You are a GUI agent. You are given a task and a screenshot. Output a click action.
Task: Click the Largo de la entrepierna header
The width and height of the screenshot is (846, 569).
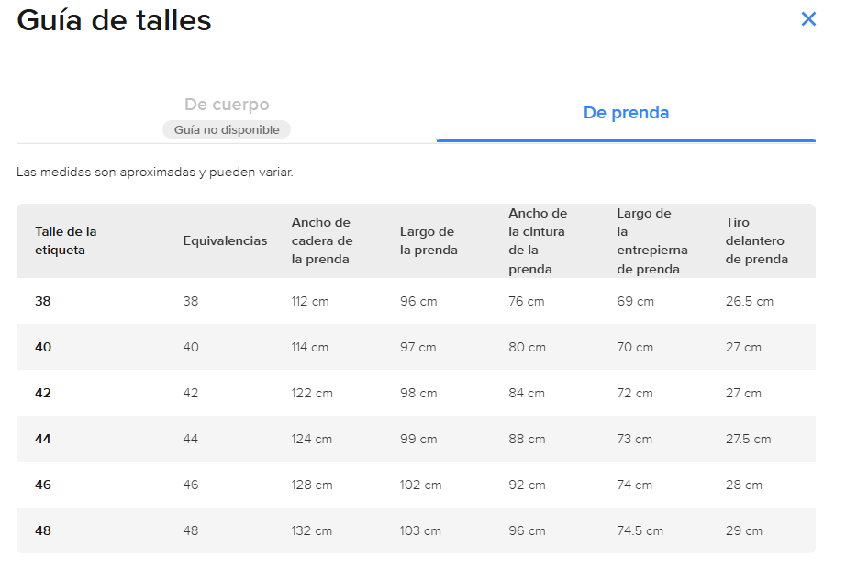tap(651, 240)
